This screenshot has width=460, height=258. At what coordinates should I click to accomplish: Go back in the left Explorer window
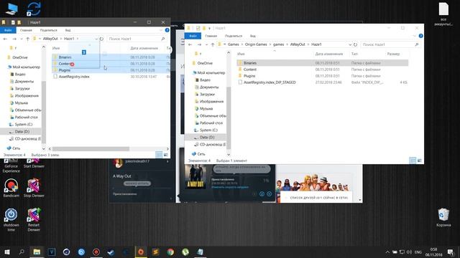5,39
